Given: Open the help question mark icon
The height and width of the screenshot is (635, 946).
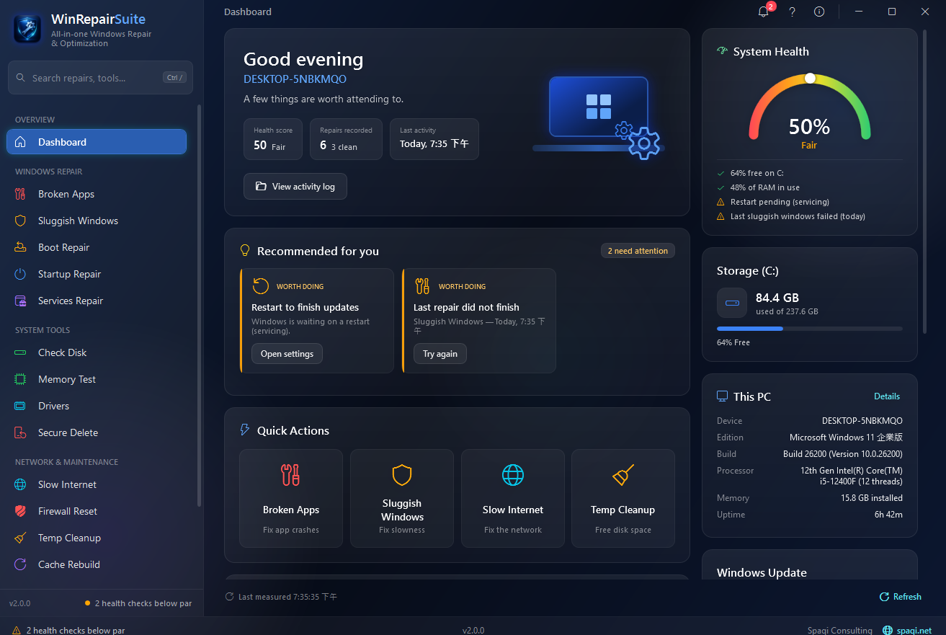Looking at the screenshot, I should click(x=792, y=12).
